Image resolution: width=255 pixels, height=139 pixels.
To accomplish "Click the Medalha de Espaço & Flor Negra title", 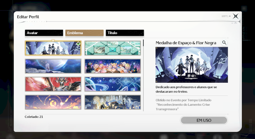I will [x=186, y=43].
